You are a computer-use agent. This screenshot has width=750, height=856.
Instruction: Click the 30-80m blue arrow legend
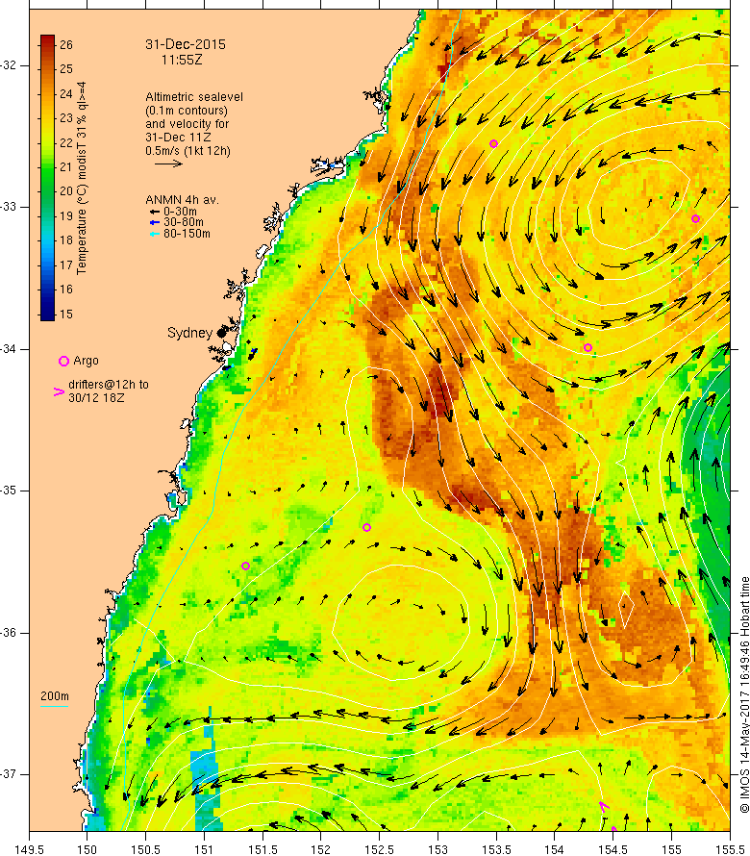click(155, 222)
